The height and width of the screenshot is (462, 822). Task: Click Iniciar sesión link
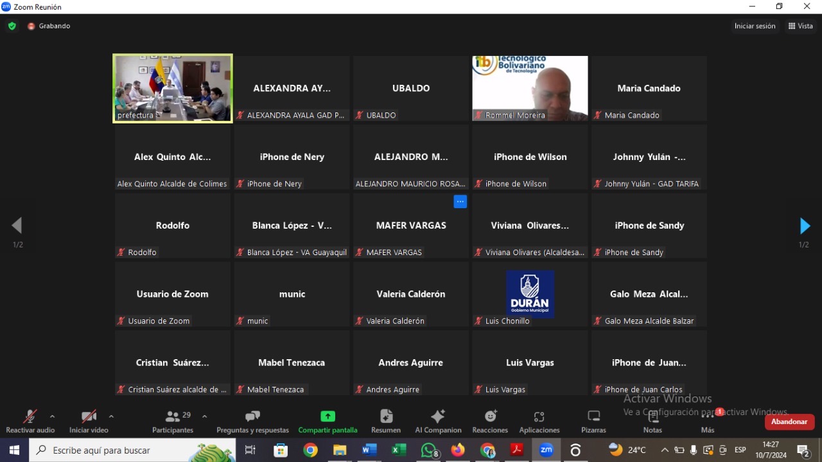point(755,26)
